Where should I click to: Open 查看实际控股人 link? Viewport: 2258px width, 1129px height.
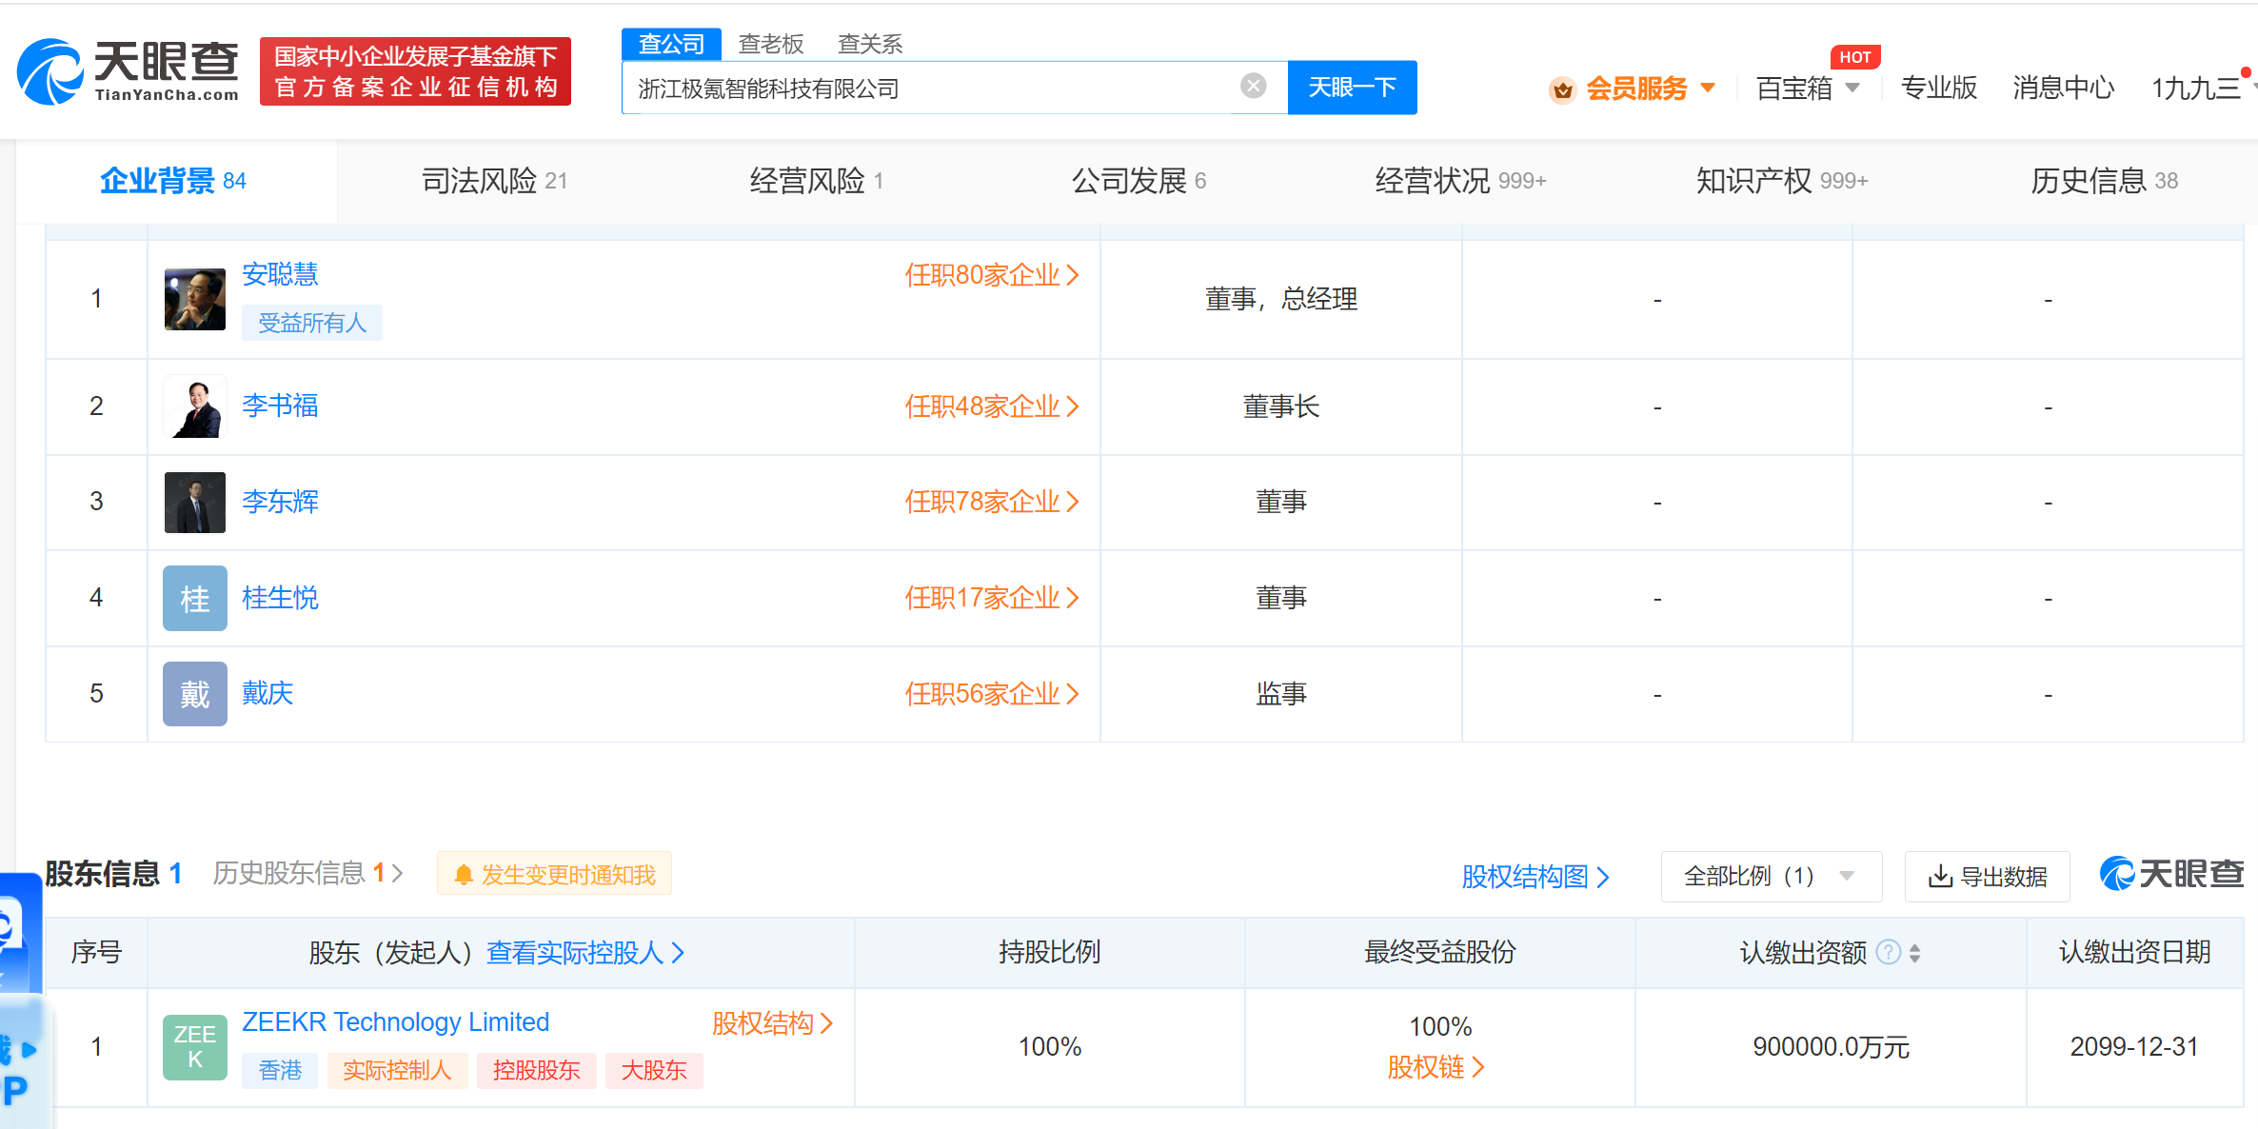pos(585,953)
